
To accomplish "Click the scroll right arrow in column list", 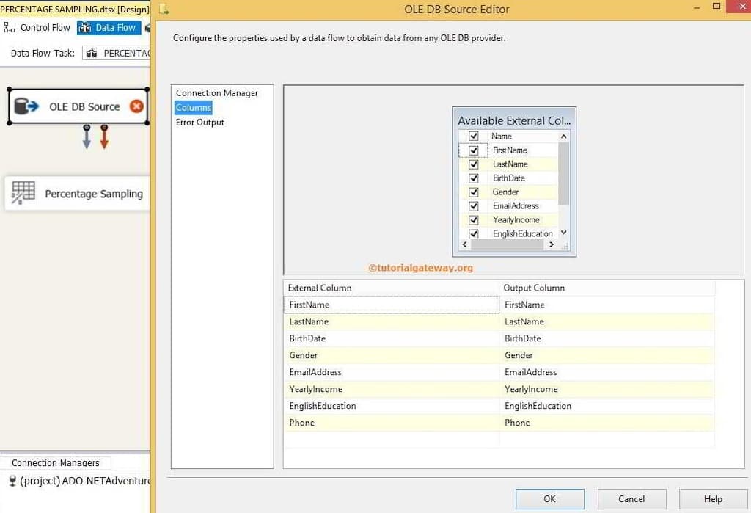I will (552, 244).
